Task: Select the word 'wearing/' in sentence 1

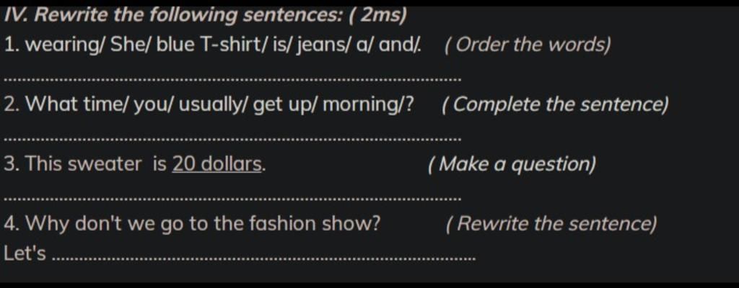Action: click(66, 45)
